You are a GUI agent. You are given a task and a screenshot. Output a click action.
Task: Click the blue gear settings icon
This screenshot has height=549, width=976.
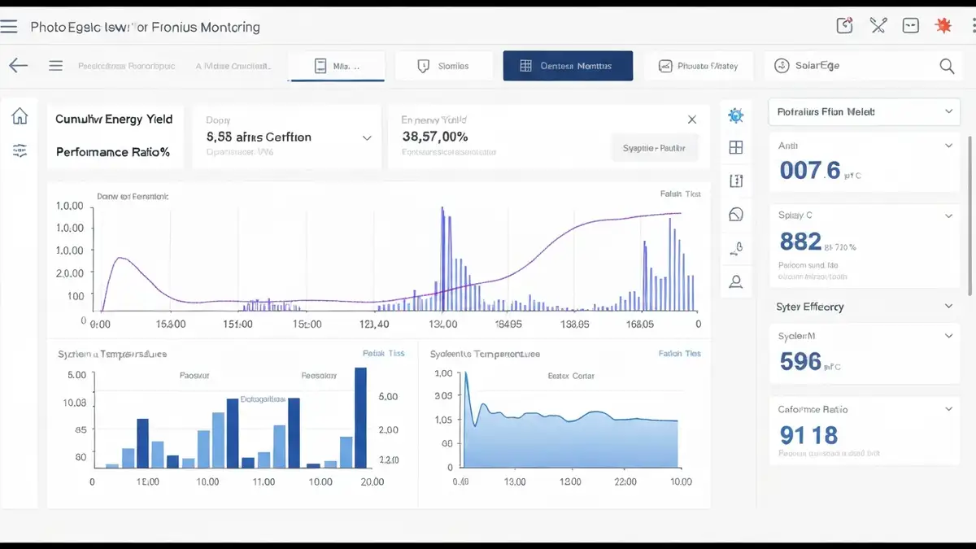click(736, 115)
